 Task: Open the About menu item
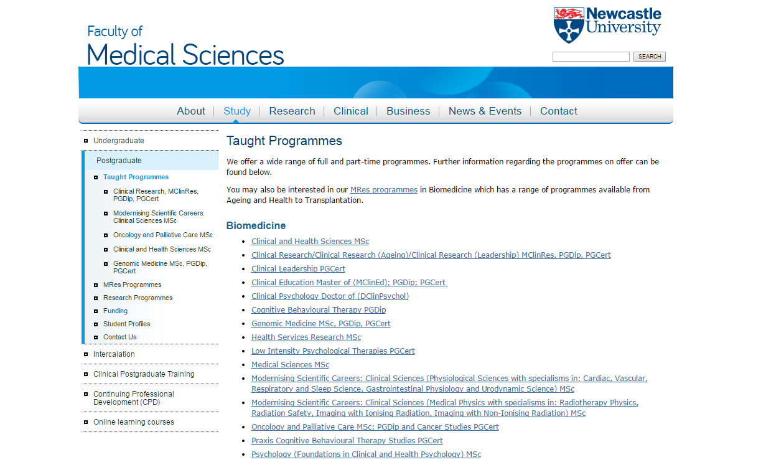tap(190, 111)
